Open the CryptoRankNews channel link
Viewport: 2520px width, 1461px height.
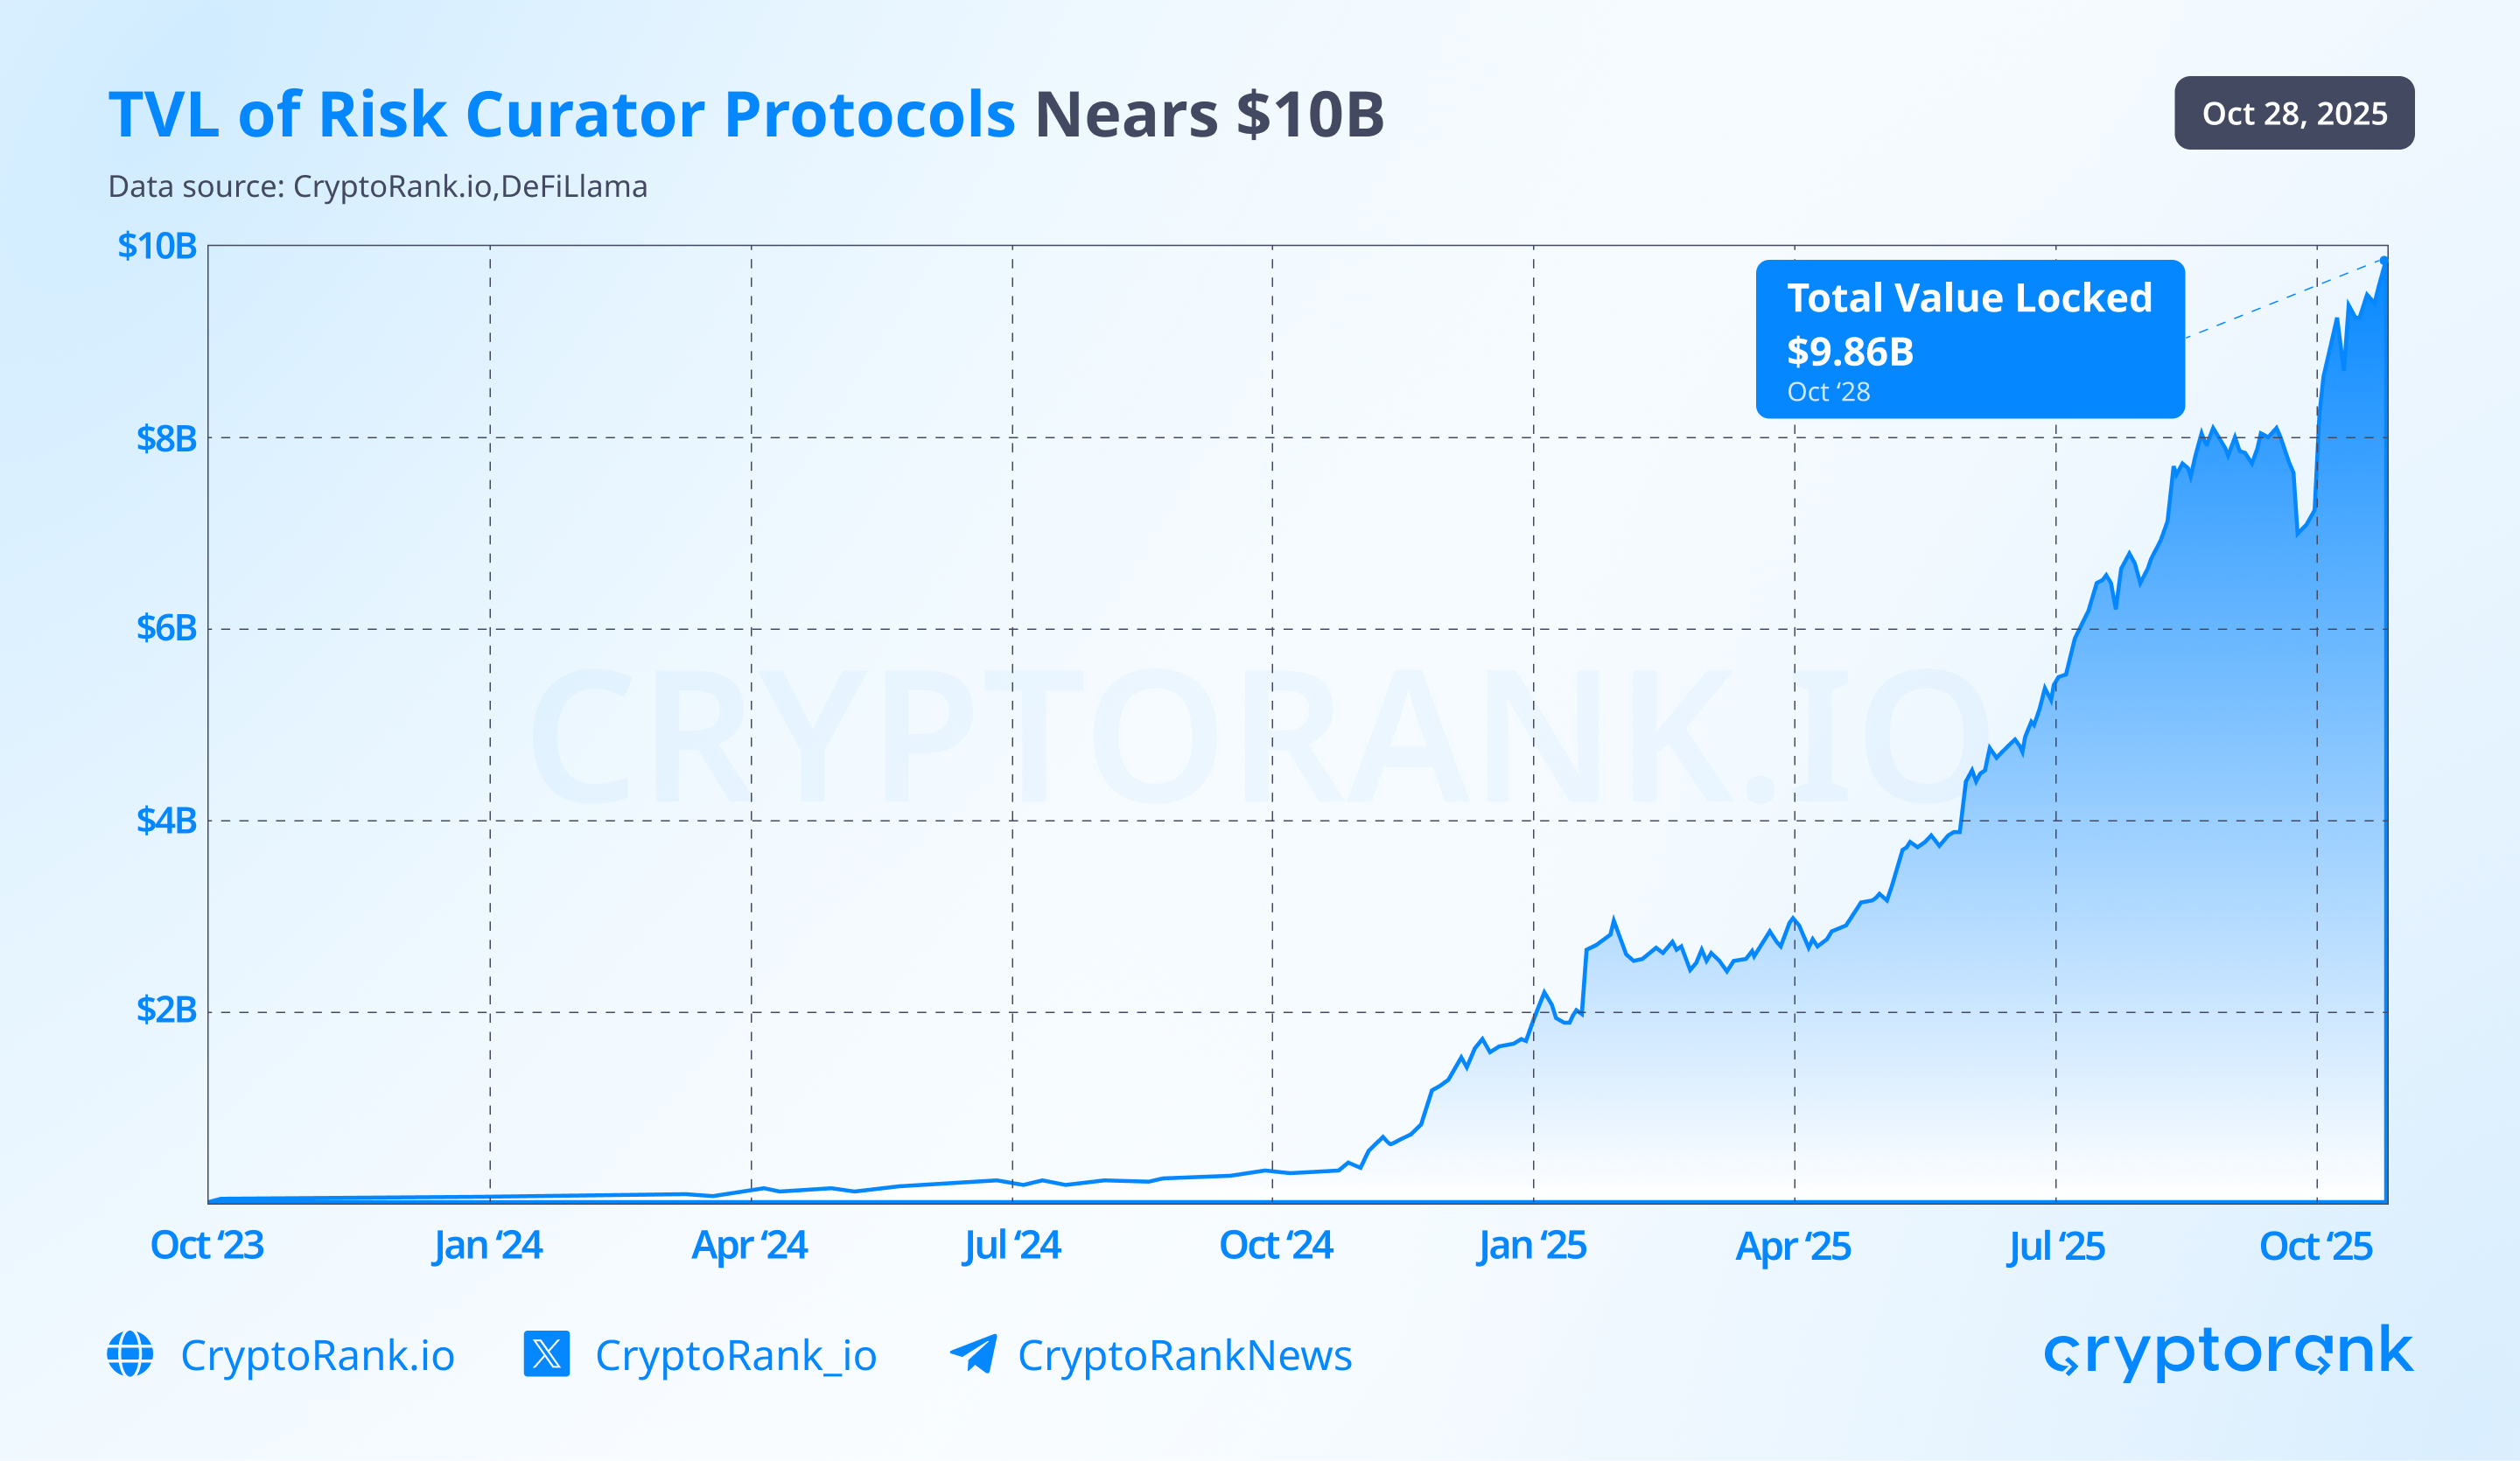pos(1184,1356)
